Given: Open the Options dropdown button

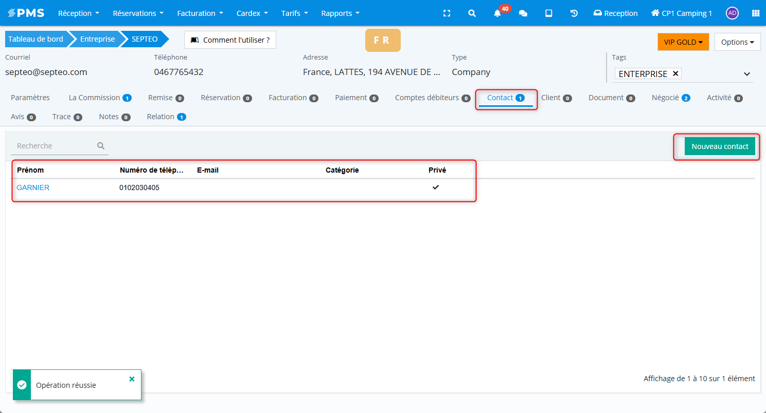Looking at the screenshot, I should pyautogui.click(x=737, y=42).
